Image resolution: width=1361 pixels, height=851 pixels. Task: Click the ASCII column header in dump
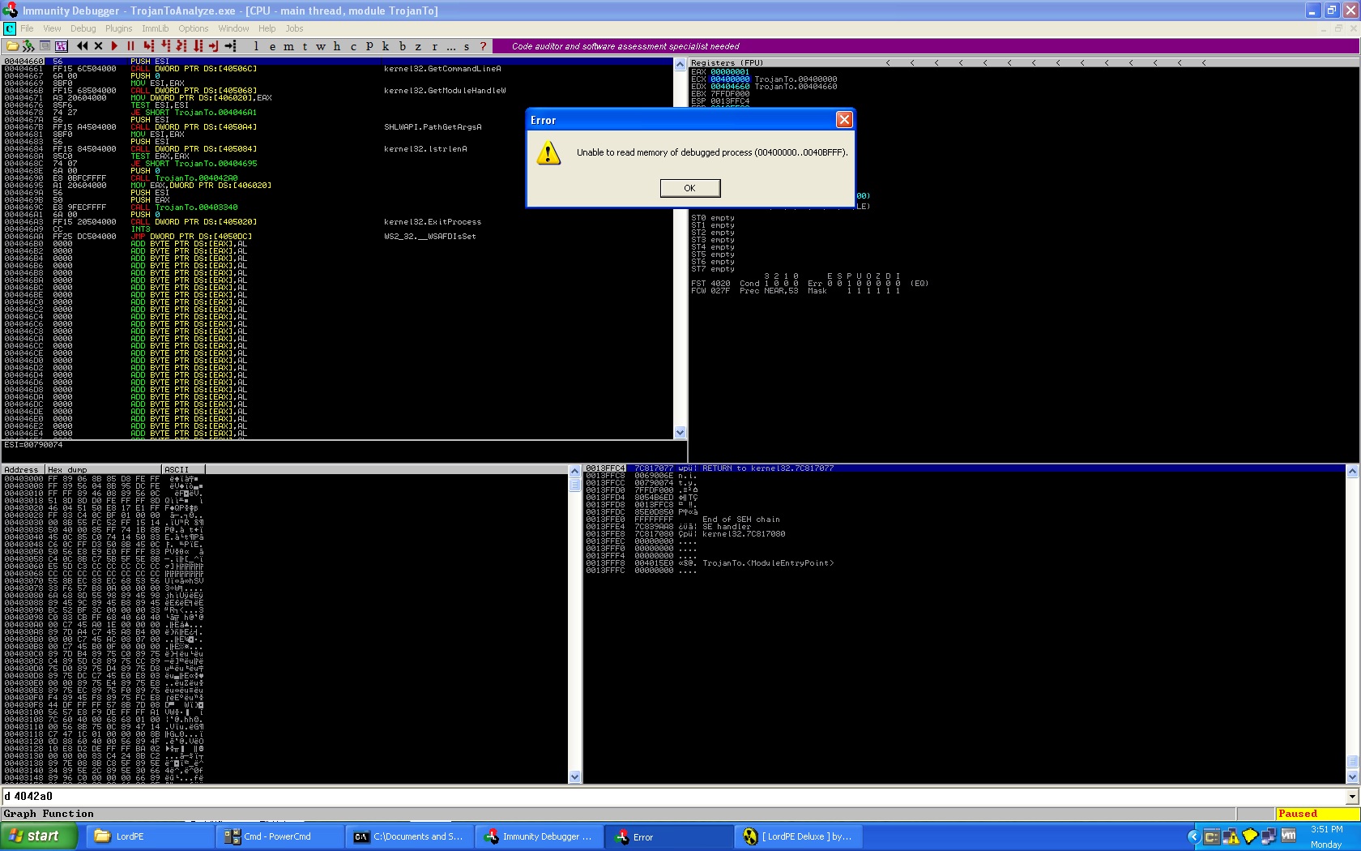click(183, 469)
